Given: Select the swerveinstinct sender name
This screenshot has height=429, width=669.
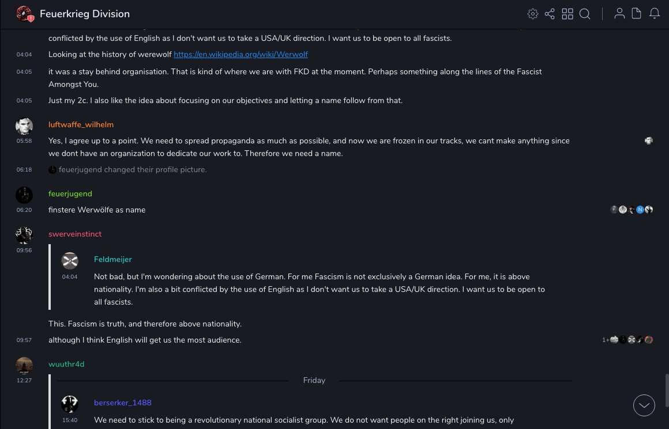Looking at the screenshot, I should (x=75, y=234).
